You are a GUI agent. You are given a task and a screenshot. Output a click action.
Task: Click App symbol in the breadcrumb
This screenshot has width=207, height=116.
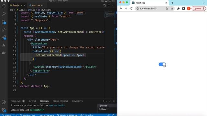tap(32, 10)
